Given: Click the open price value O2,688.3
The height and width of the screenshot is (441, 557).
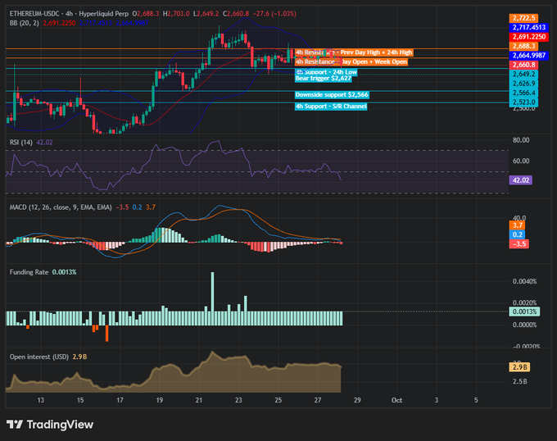Looking at the screenshot, I should [x=146, y=14].
